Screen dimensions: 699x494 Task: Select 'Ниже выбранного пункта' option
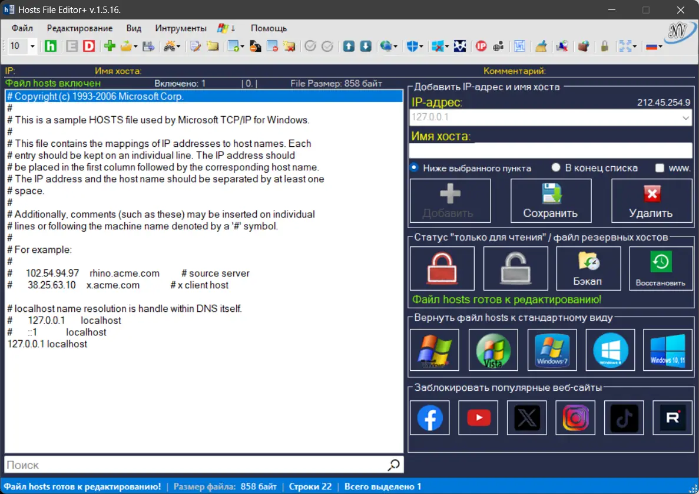(415, 168)
